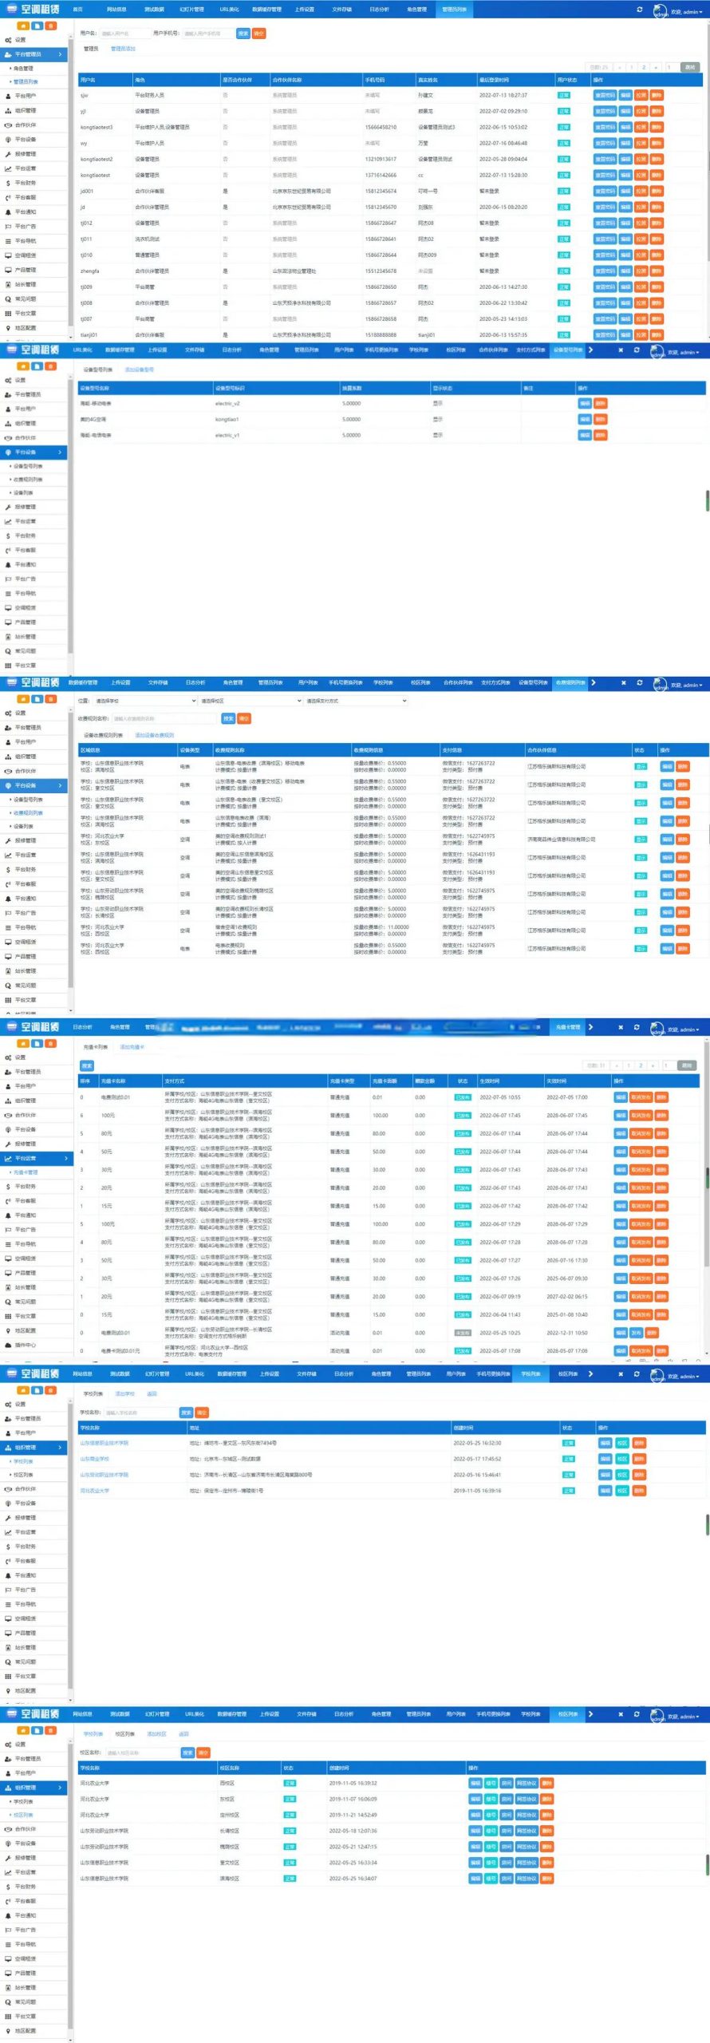The height and width of the screenshot is (2043, 710).
Task: Click the blue shortcut icon in the 学校列表 panel sidebar
Action: pyautogui.click(x=37, y=1390)
